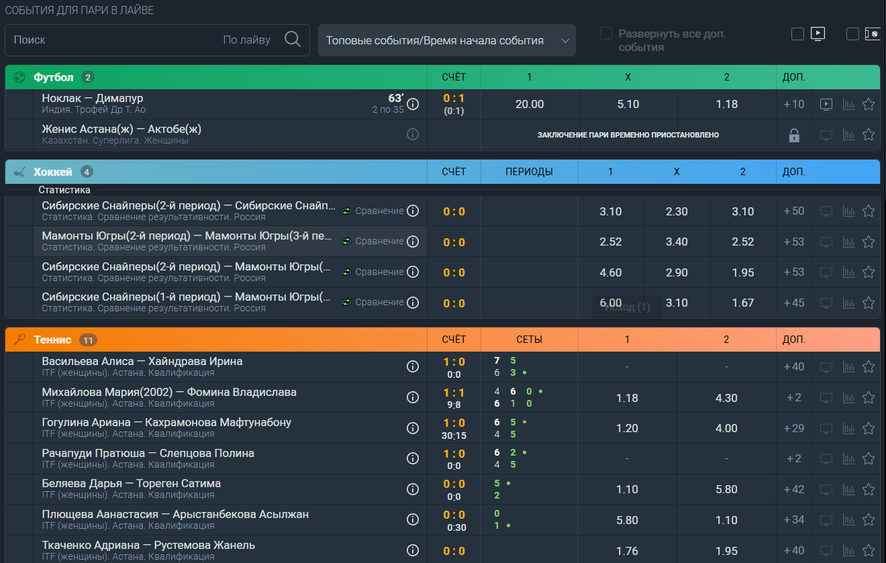Viewport: 886px width, 563px height.
Task: Collapse the Футбол section header
Action: click(x=442, y=77)
